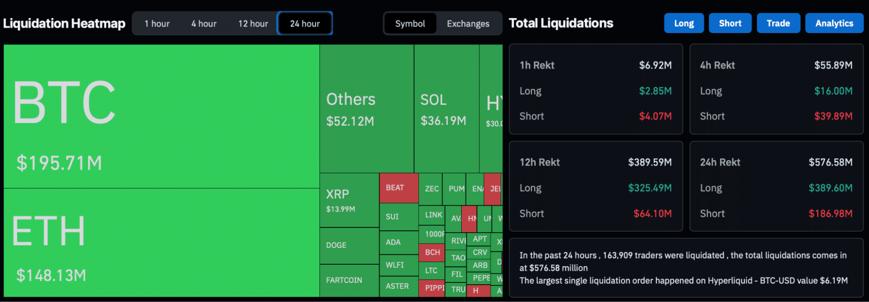The width and height of the screenshot is (869, 302).
Task: Click the BTC $195.71M heatmap tile
Action: tap(161, 116)
